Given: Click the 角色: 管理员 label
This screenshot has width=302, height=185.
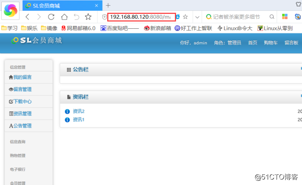Looking at the screenshot, I should (x=227, y=43).
